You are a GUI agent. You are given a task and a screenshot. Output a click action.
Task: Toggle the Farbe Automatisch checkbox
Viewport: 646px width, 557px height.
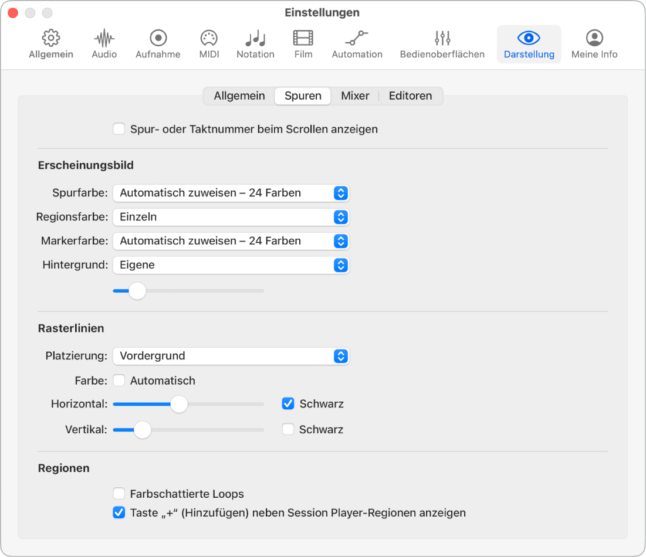[119, 381]
